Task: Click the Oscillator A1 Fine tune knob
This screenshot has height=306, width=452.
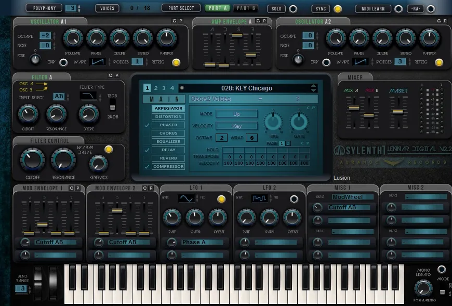Action: (35, 59)
